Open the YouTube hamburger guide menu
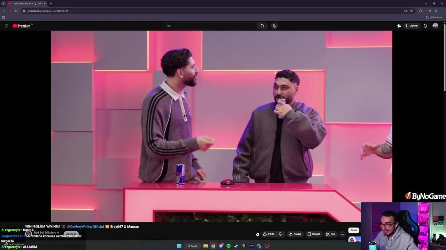 click(x=6, y=26)
